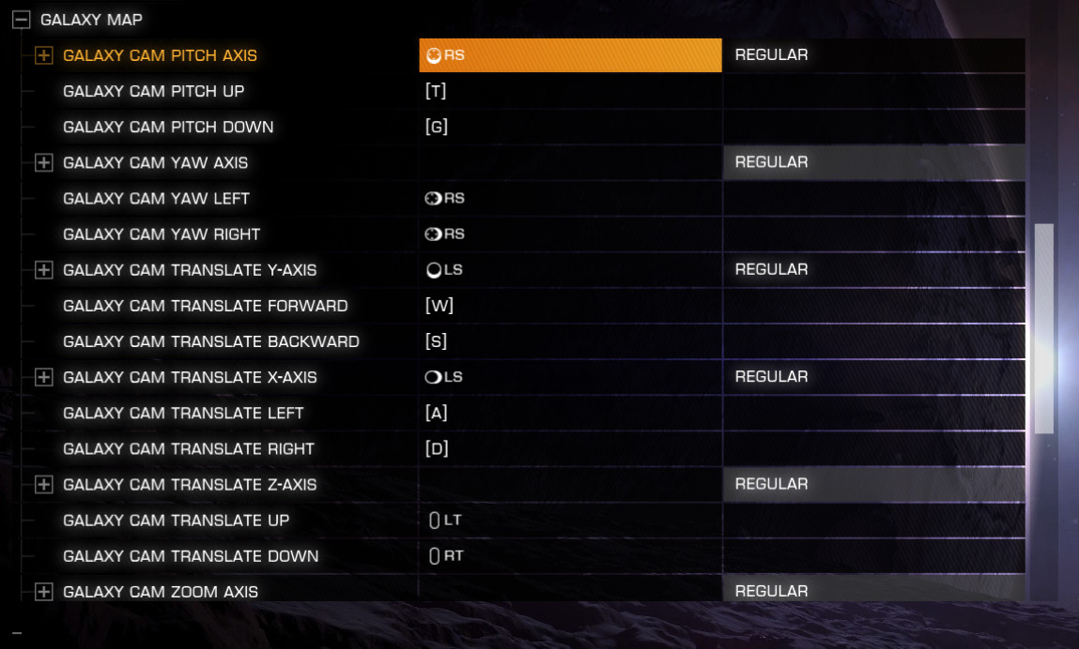Viewport: 1079px width, 649px height.
Task: Change Regular mode for Translate Z-Axis
Action: (x=874, y=485)
